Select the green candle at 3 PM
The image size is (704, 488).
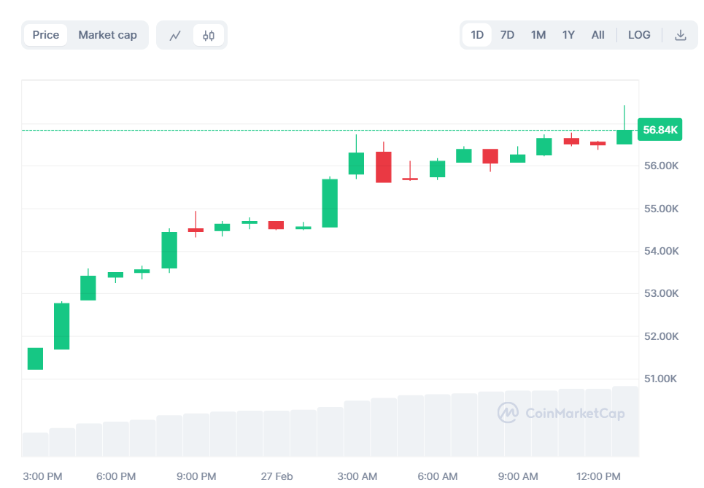coord(34,357)
